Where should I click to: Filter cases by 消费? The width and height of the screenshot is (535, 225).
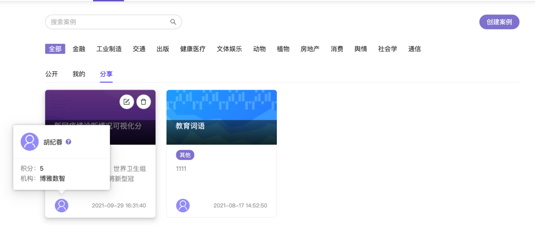[x=337, y=49]
